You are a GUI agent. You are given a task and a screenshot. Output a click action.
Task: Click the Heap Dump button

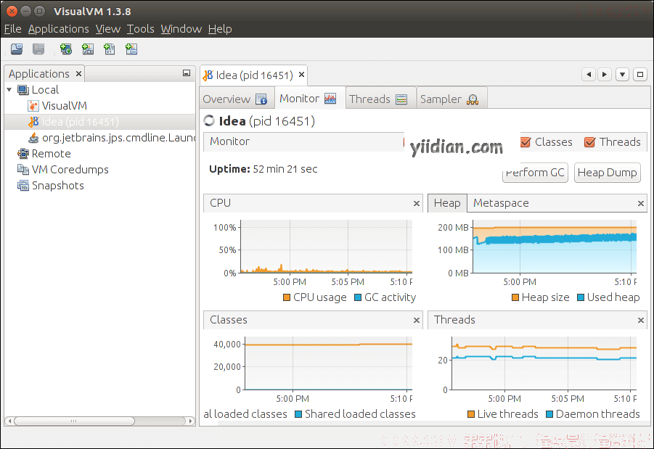(607, 173)
